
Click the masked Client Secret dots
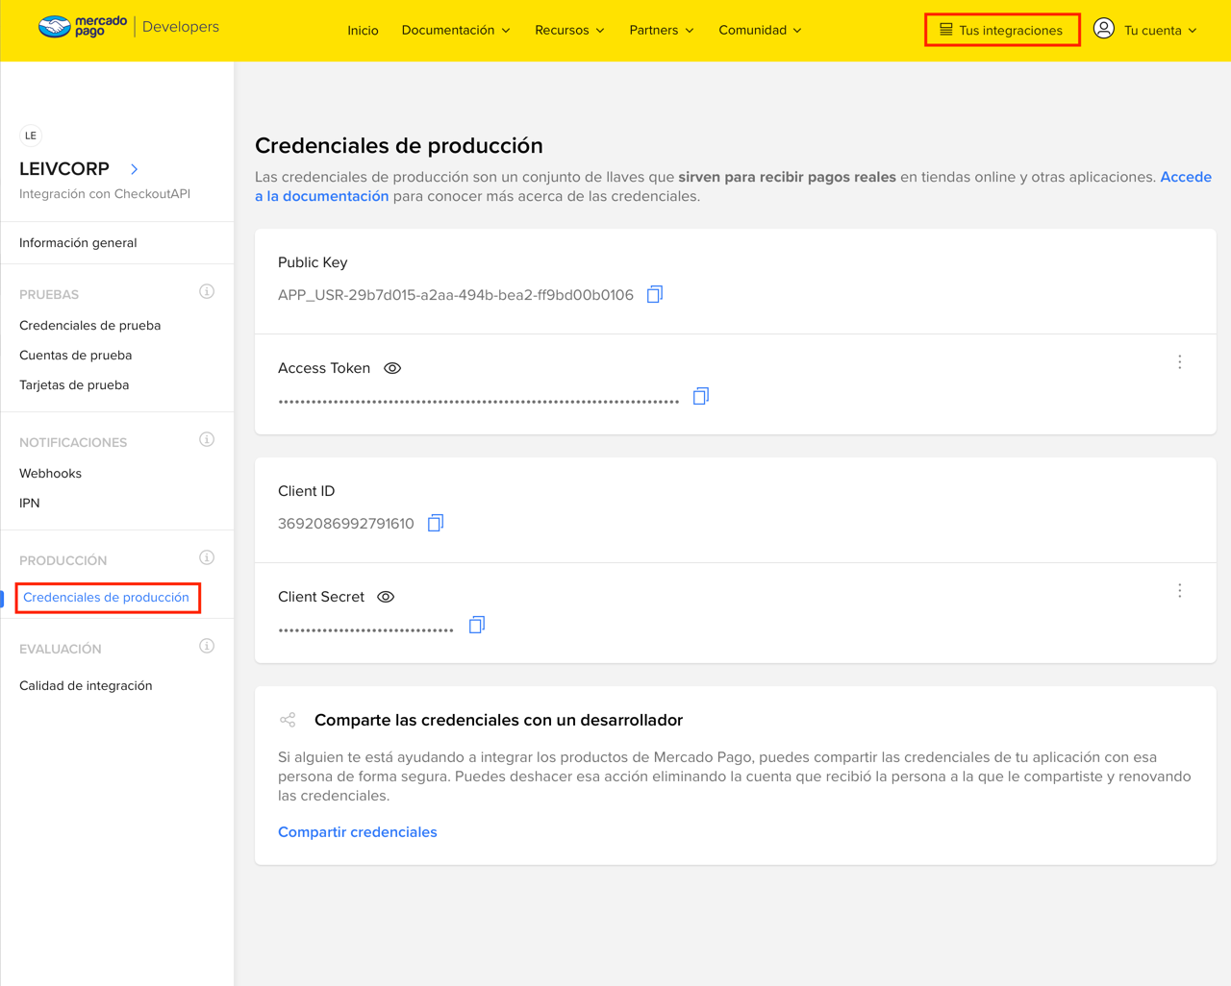pos(365,630)
